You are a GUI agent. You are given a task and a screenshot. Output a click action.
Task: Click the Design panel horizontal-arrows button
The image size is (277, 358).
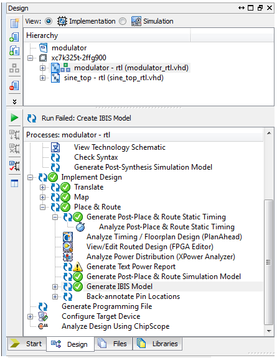click(242, 8)
